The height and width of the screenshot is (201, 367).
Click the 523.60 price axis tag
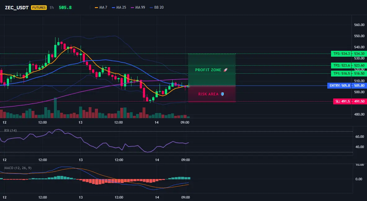[x=359, y=65]
